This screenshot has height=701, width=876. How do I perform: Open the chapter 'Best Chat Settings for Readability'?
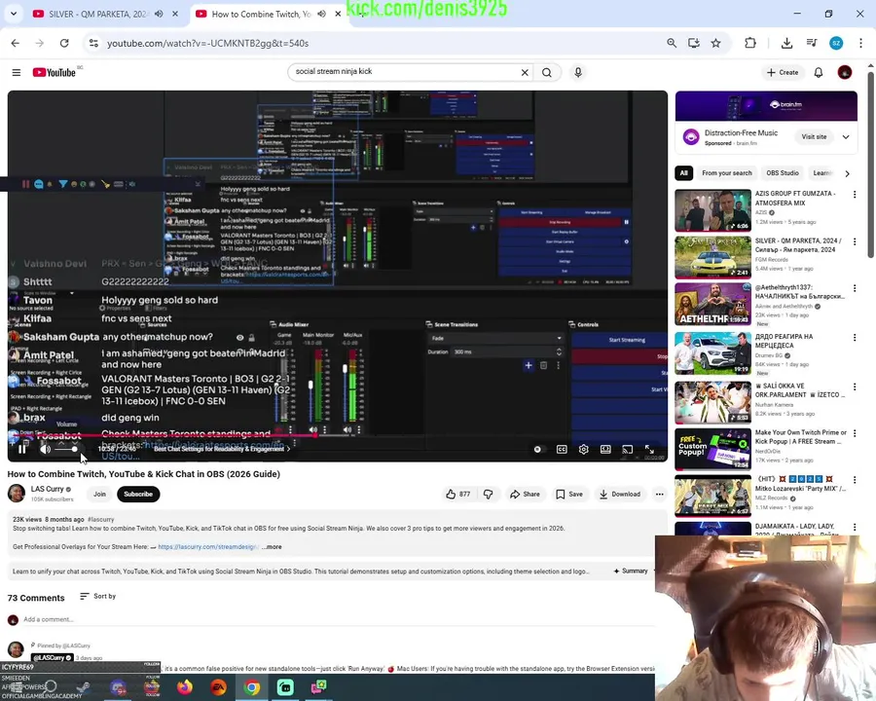point(222,449)
